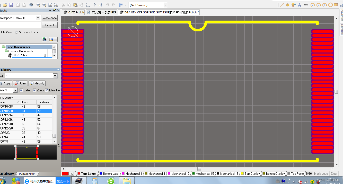Open the PCBLIB Filter panel tab
343x184 pixels.
click(27, 174)
